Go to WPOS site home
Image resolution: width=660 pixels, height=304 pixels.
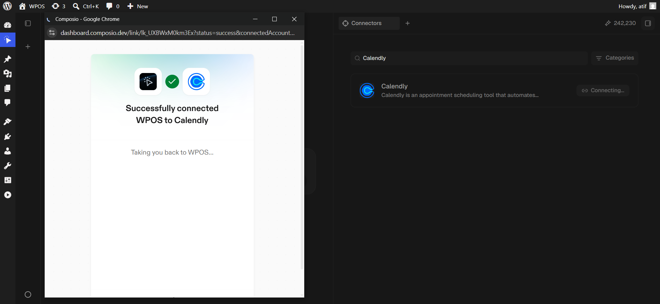tap(32, 6)
